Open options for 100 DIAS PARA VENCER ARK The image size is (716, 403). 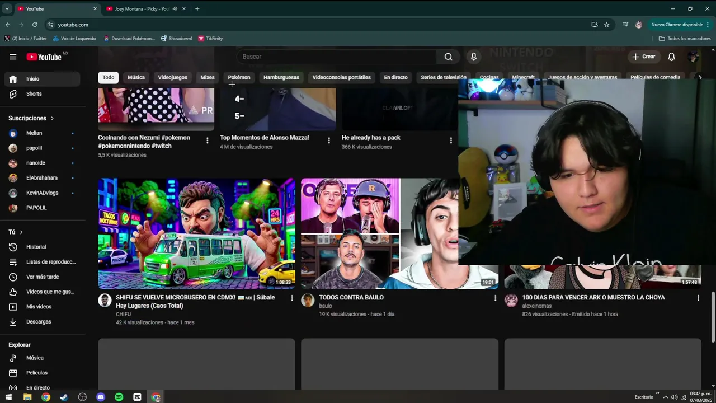click(698, 298)
